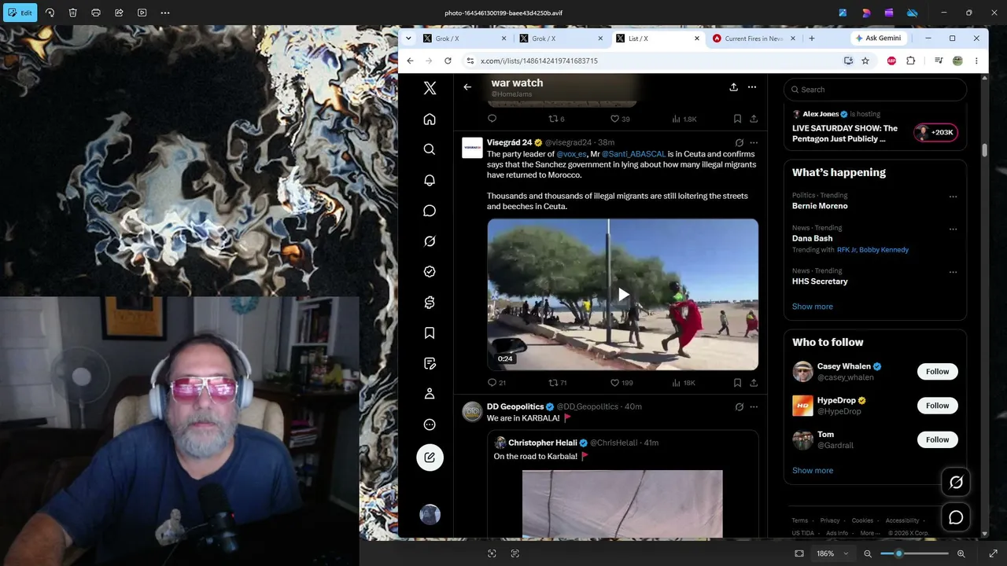Rotate the image with the rotate icon
Screen dimensions: 1007x566
50,13
